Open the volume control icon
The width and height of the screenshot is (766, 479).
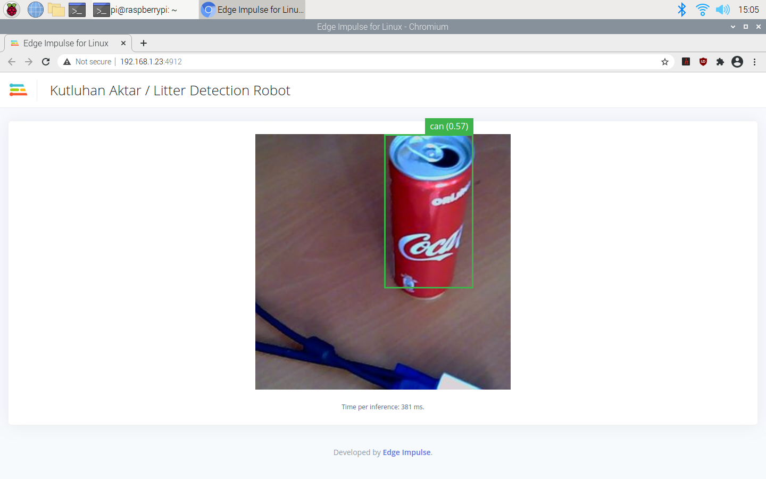[x=722, y=10]
